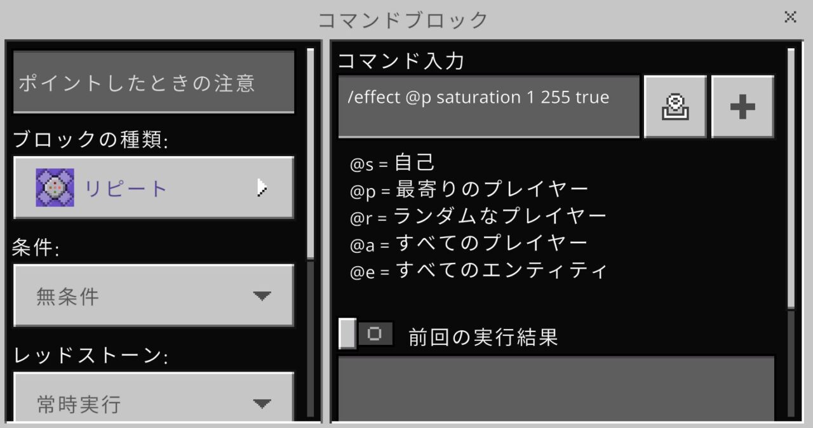813x428 pixels.
Task: Open the ブロックの種類 リピート selector
Action: pyautogui.click(x=154, y=188)
